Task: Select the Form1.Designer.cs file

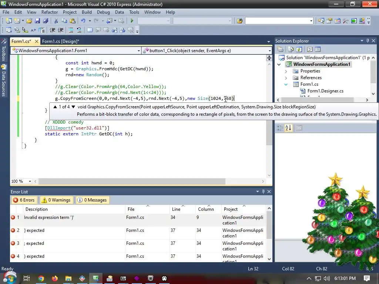Action: 325,91
